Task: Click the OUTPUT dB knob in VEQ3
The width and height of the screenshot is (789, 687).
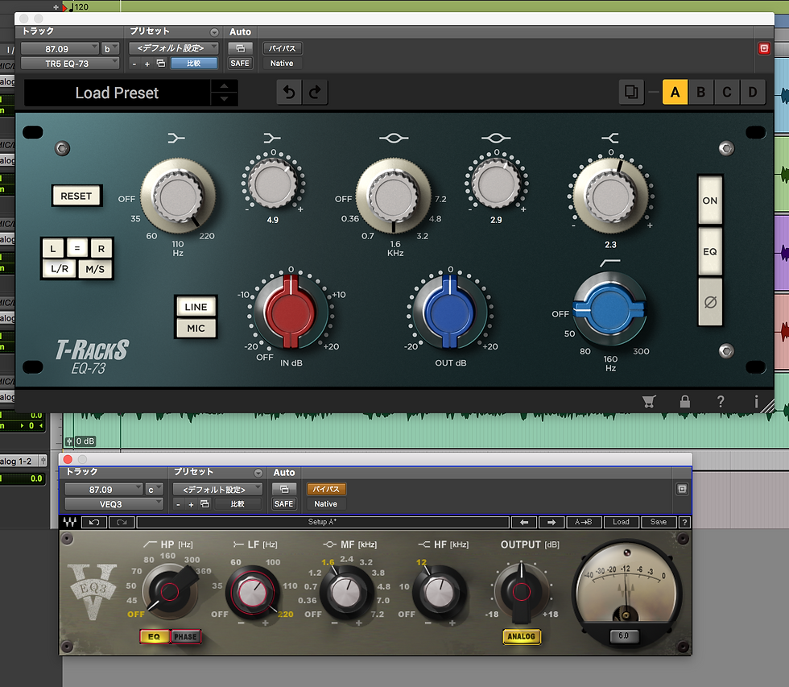Action: (522, 591)
